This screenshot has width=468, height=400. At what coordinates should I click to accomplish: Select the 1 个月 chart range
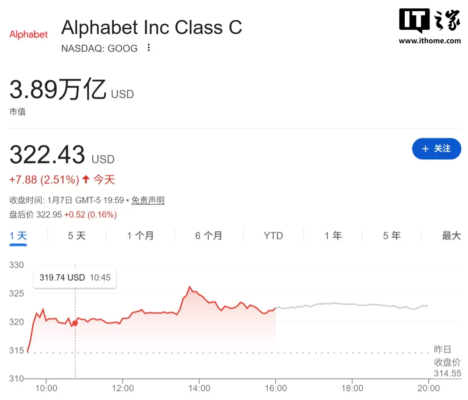click(x=140, y=235)
